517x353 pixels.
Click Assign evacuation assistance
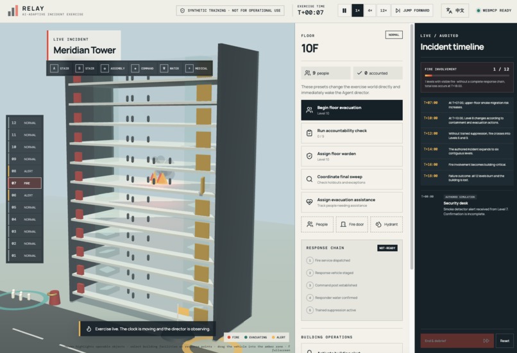pos(352,202)
